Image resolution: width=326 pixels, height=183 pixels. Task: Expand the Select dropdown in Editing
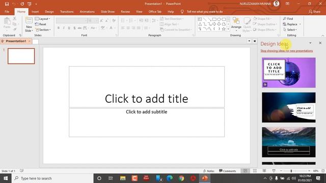290,30
